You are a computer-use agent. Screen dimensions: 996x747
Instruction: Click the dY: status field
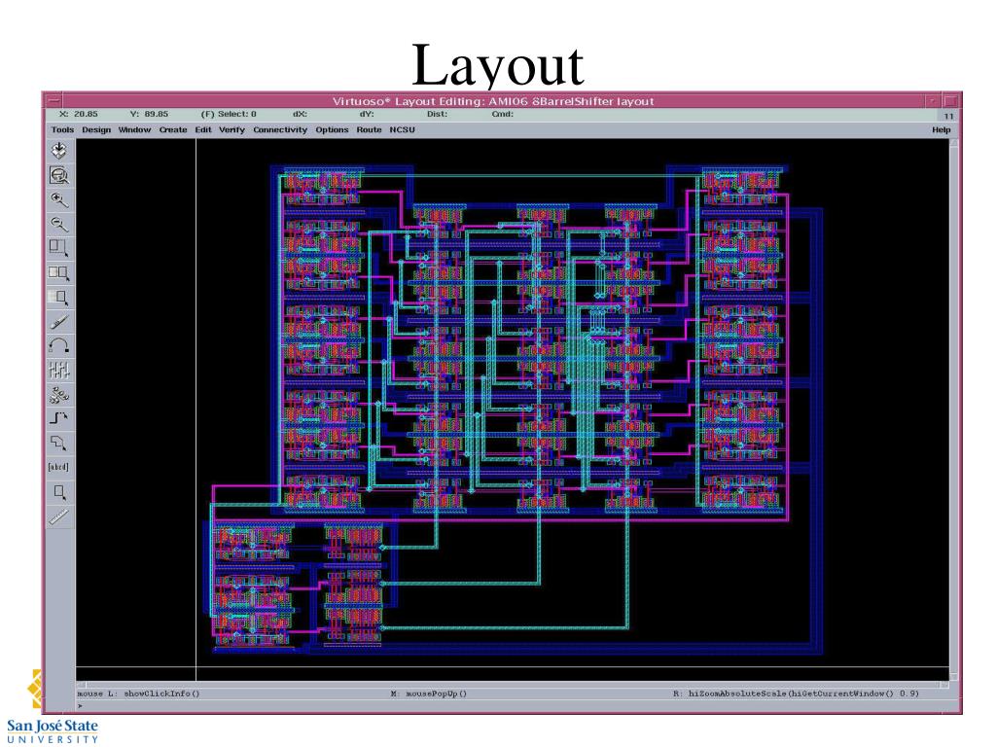(x=367, y=115)
